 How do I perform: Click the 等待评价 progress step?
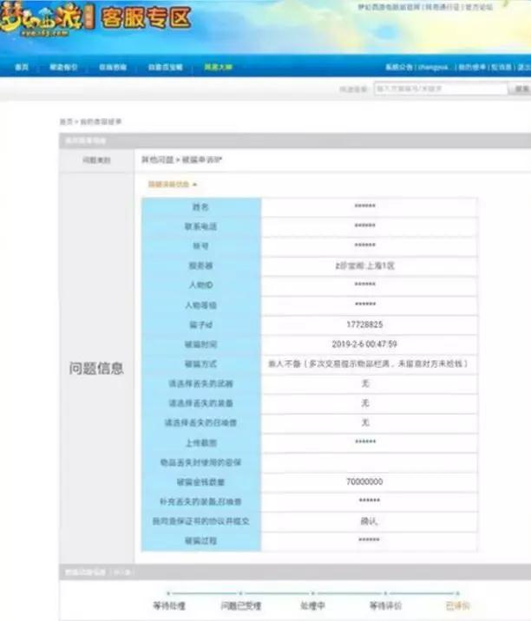point(383,605)
